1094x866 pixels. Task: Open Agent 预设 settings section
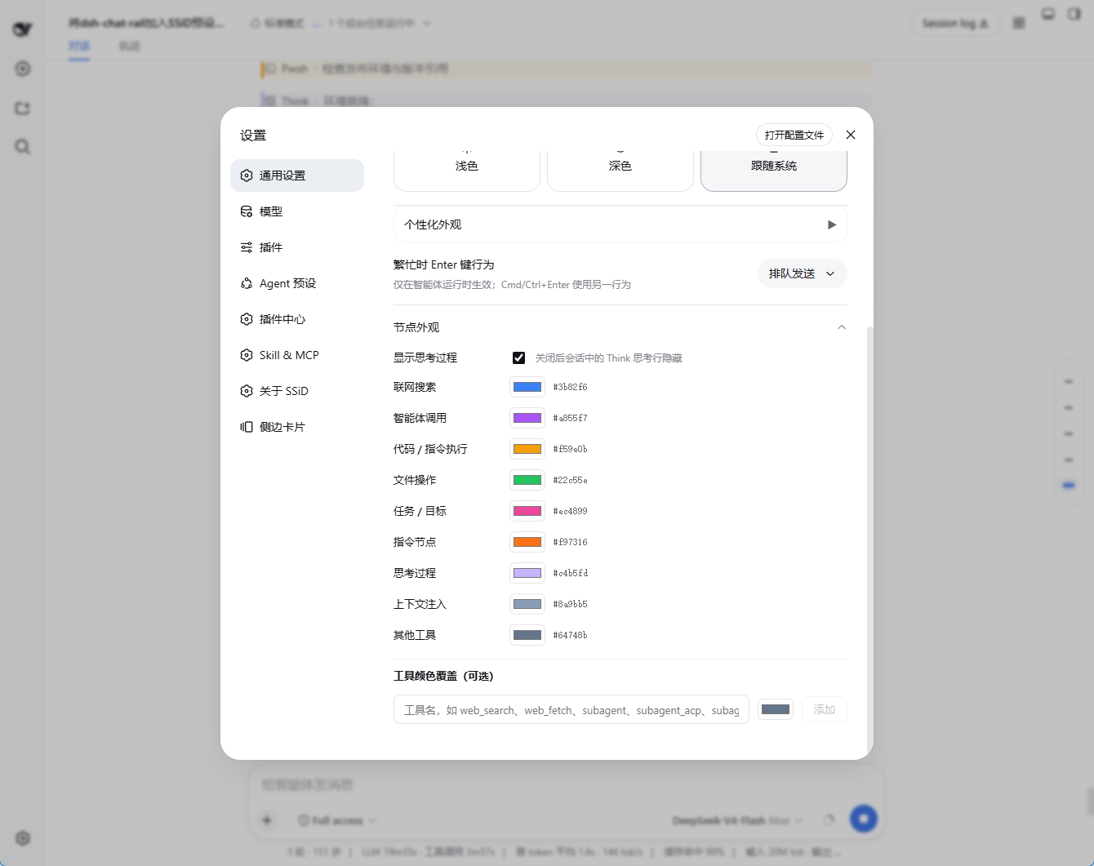pos(297,283)
